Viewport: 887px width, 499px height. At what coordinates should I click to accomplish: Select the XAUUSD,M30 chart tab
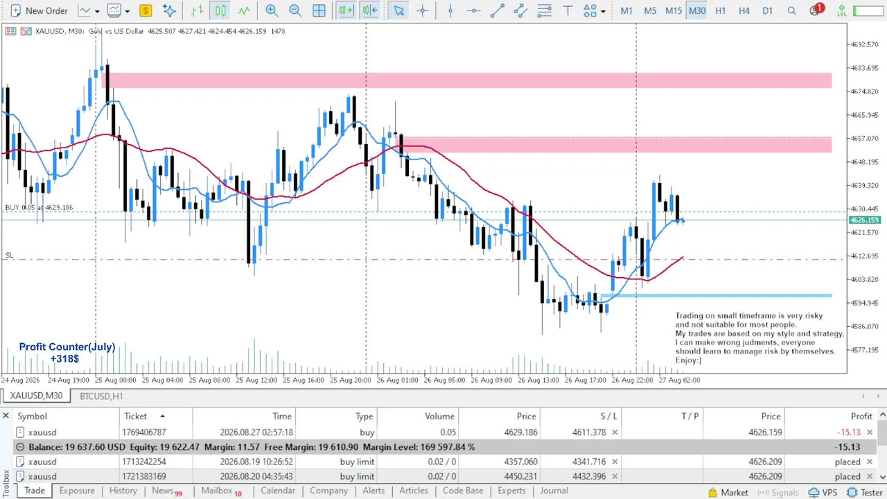point(36,396)
